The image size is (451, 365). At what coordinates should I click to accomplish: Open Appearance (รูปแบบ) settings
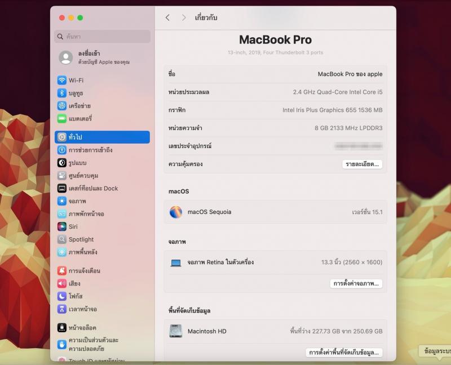[102, 163]
